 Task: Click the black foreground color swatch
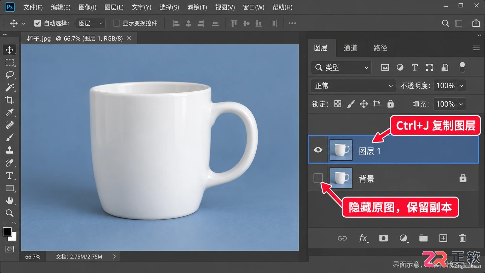tap(7, 232)
